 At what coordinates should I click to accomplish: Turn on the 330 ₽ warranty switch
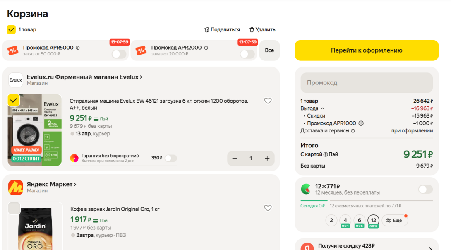[x=170, y=158]
